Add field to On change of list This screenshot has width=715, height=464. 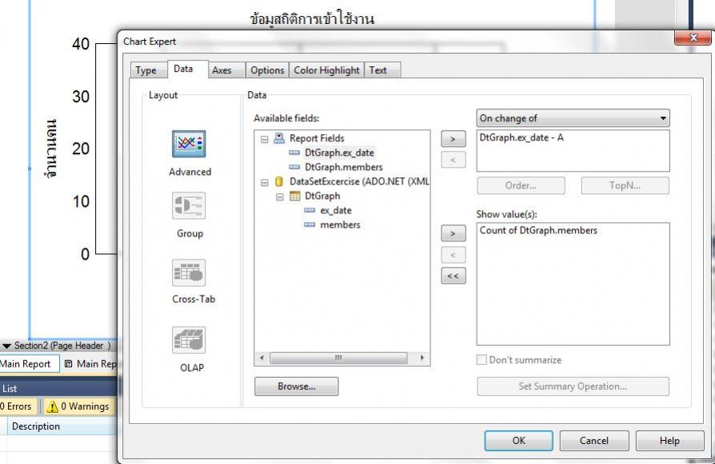[x=453, y=139]
